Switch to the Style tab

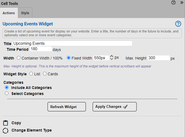[25, 13]
